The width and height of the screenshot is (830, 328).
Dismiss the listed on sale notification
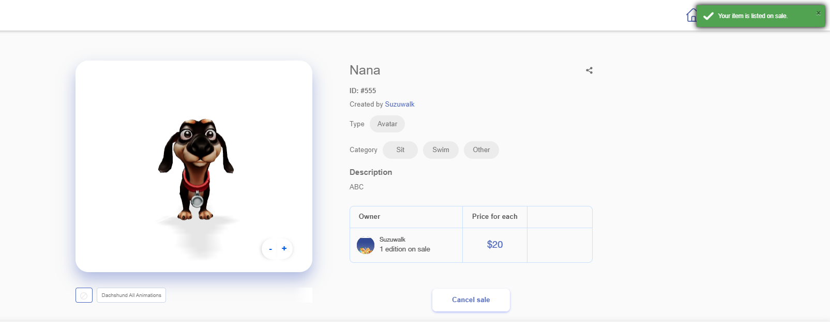(x=818, y=13)
